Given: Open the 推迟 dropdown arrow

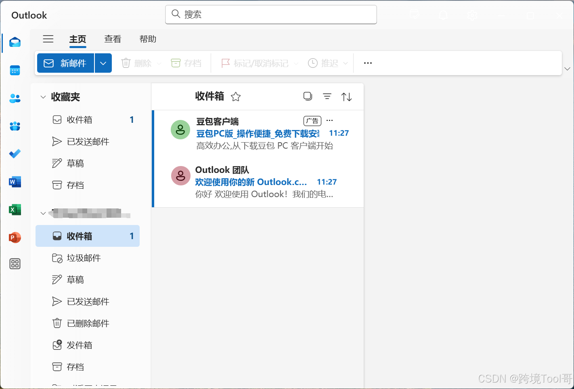Looking at the screenshot, I should pyautogui.click(x=346, y=63).
